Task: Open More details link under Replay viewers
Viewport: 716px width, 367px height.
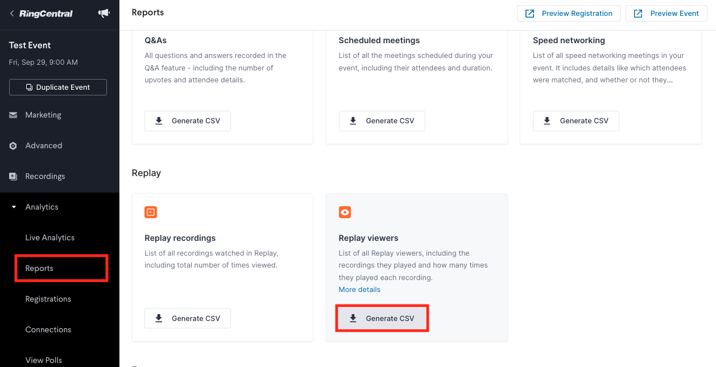Action: [x=359, y=290]
